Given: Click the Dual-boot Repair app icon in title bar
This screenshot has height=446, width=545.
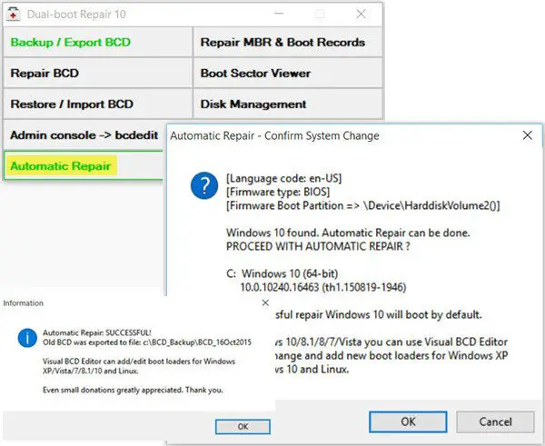Looking at the screenshot, I should click(x=13, y=15).
